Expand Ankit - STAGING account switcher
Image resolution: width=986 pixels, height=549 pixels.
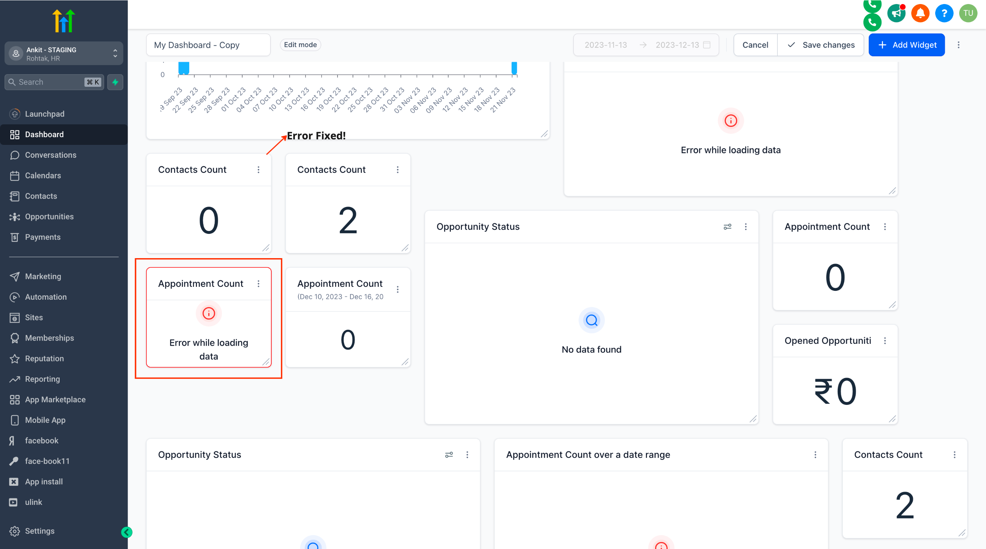point(64,54)
